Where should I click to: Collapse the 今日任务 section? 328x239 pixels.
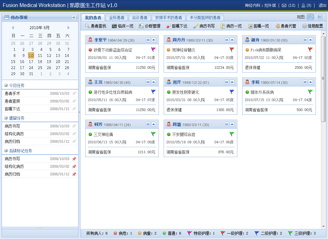6,85
